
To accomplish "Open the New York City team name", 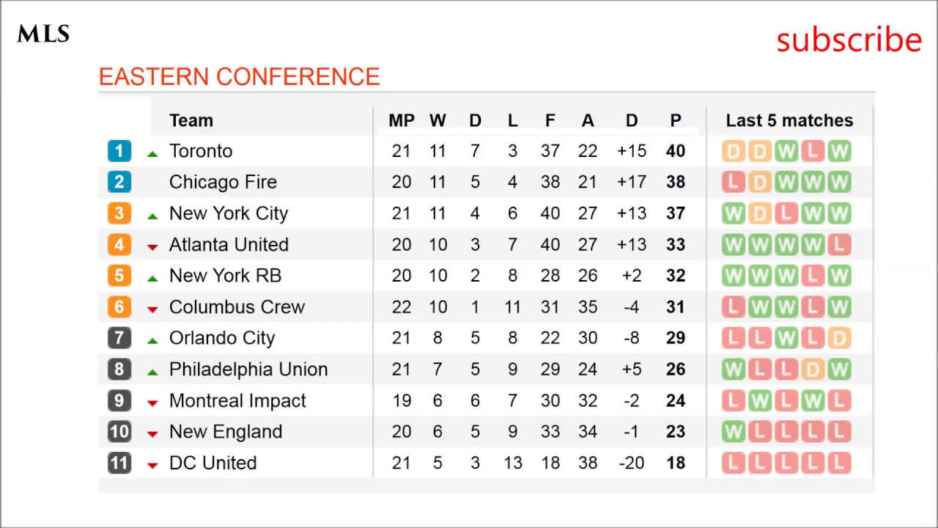I will (x=228, y=213).
